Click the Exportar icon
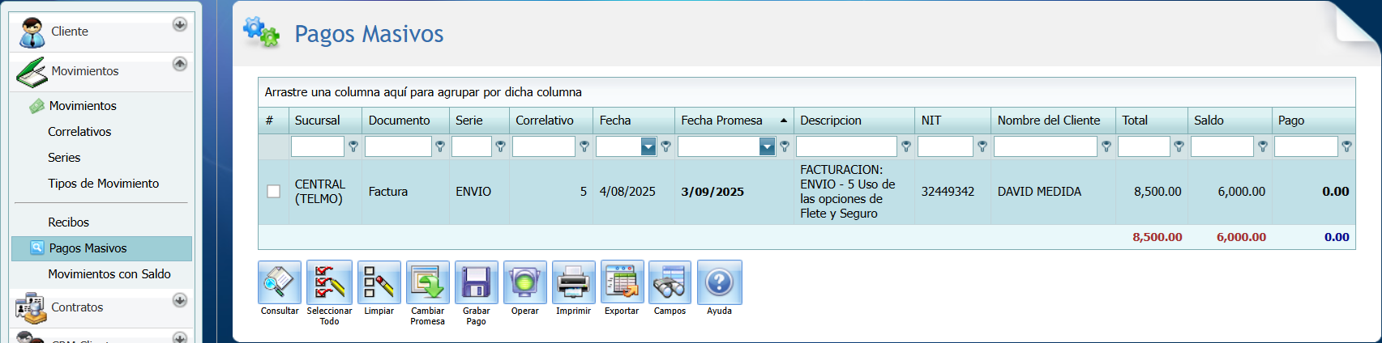1382x343 pixels. pyautogui.click(x=622, y=282)
